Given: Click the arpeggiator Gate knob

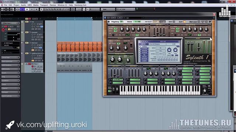Looking at the screenshot, I should click(x=176, y=50).
